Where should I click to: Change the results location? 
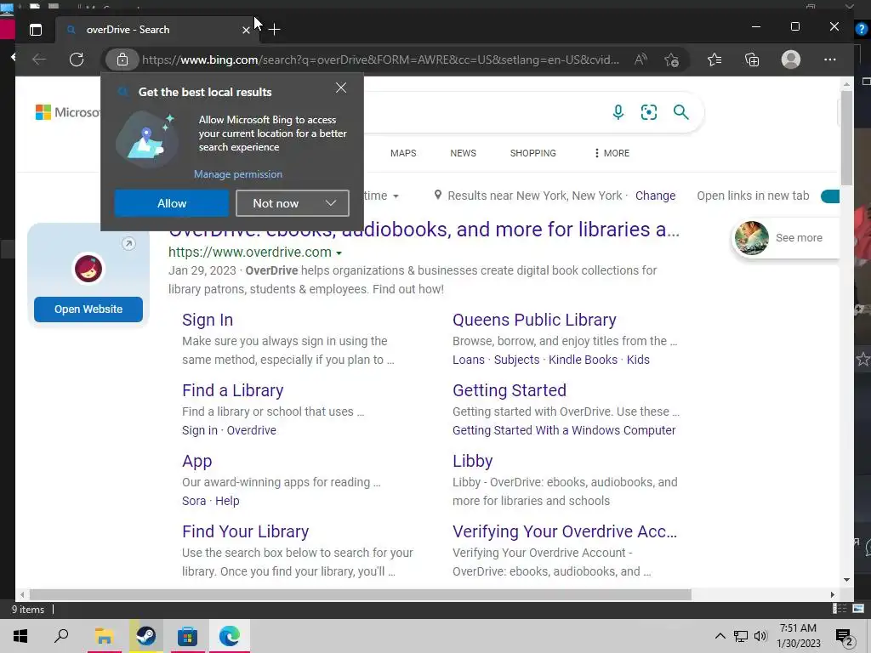(655, 196)
